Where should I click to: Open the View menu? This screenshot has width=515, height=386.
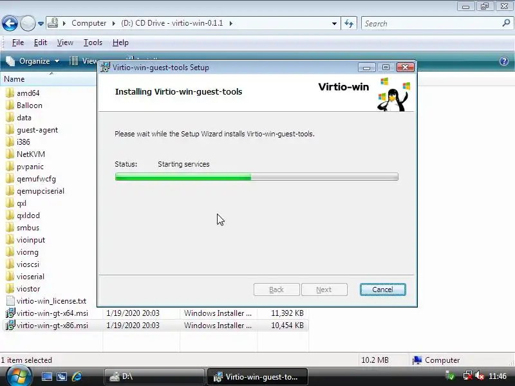pos(65,42)
